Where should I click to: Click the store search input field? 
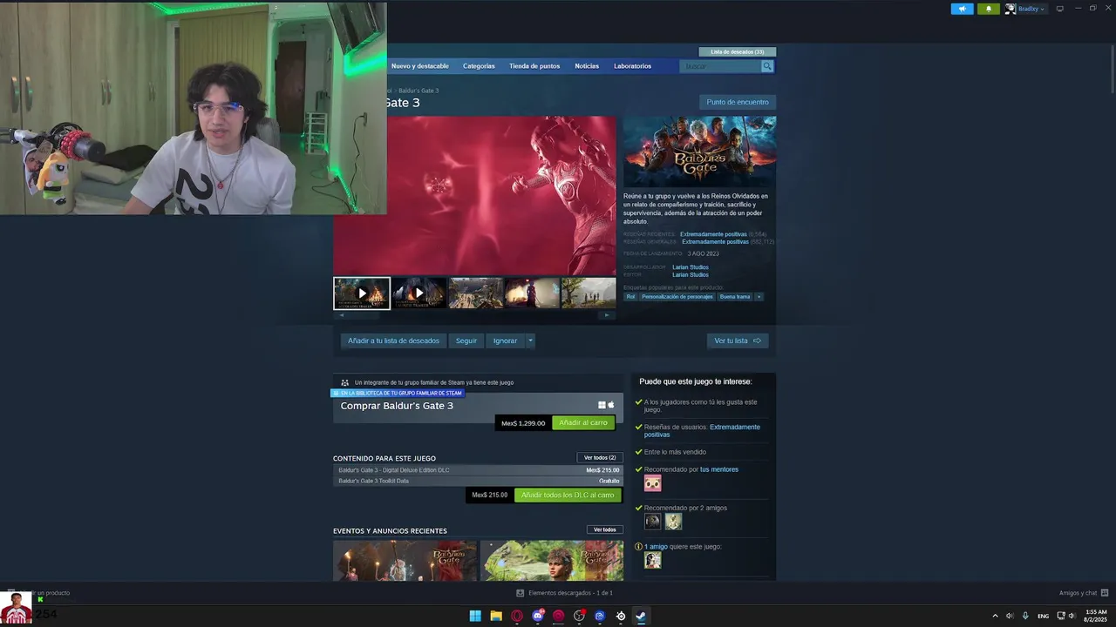720,66
